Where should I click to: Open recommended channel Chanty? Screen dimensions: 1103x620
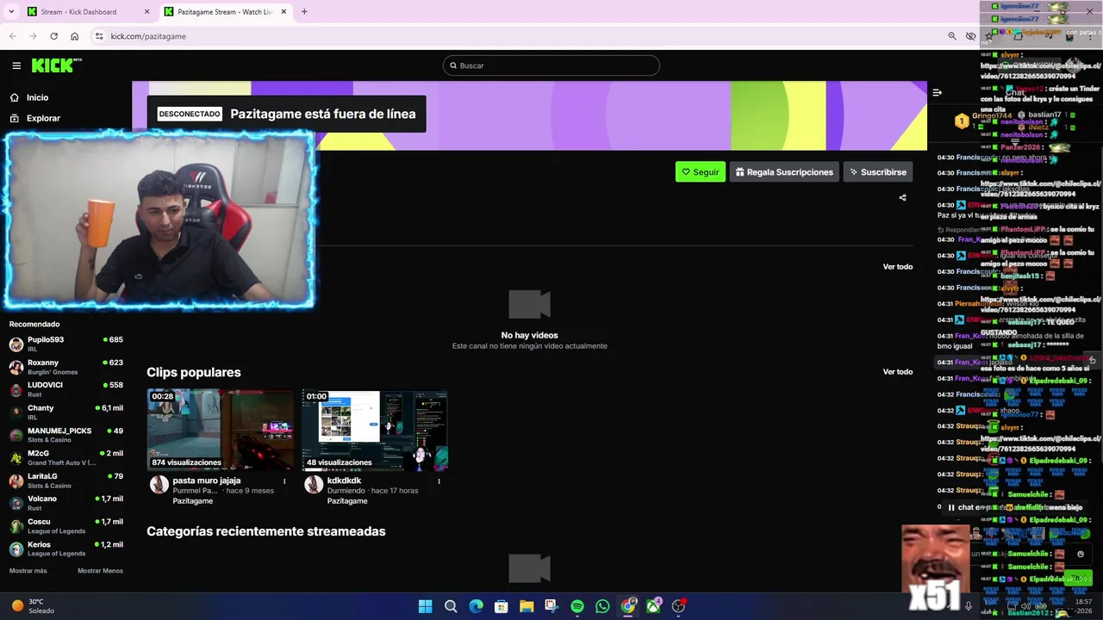(66, 412)
